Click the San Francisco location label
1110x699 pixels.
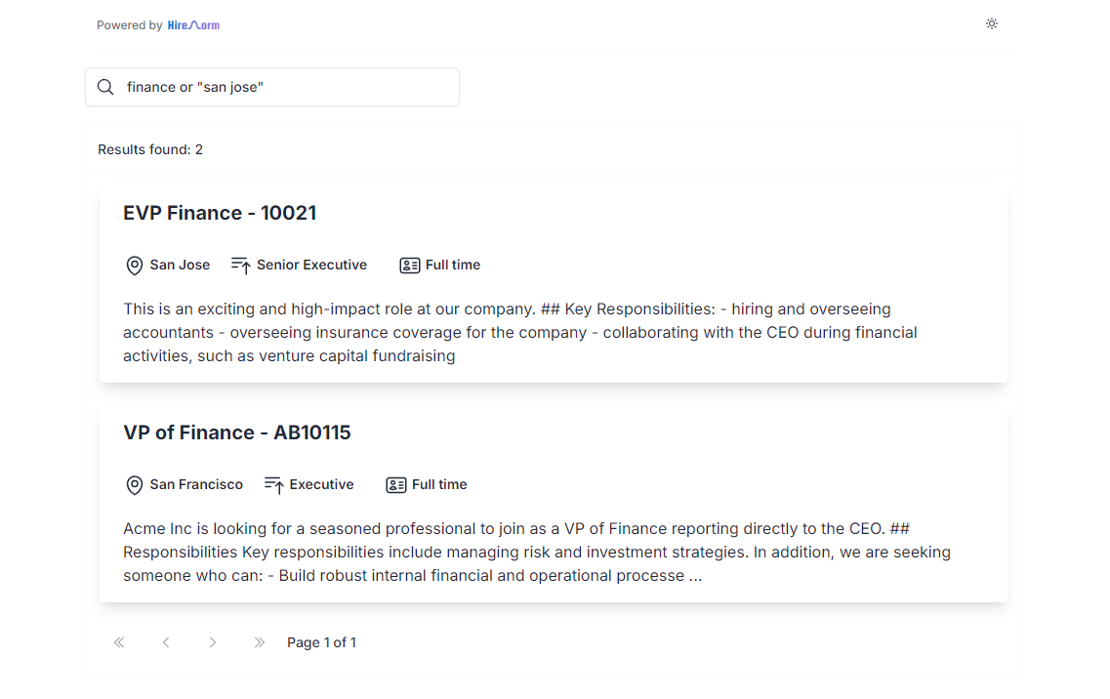196,484
